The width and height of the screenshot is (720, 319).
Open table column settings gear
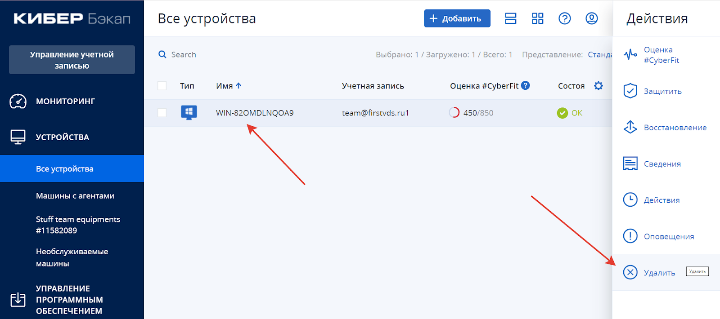point(598,85)
